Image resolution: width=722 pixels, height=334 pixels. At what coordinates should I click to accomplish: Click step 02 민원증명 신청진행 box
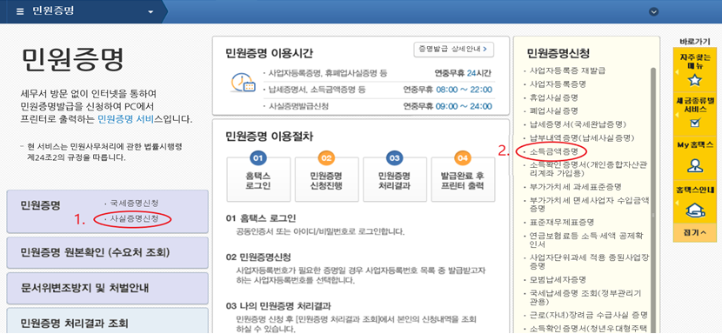click(326, 179)
